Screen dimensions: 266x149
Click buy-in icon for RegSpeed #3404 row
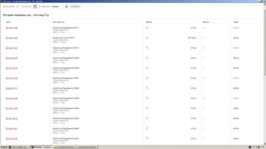coord(147,108)
